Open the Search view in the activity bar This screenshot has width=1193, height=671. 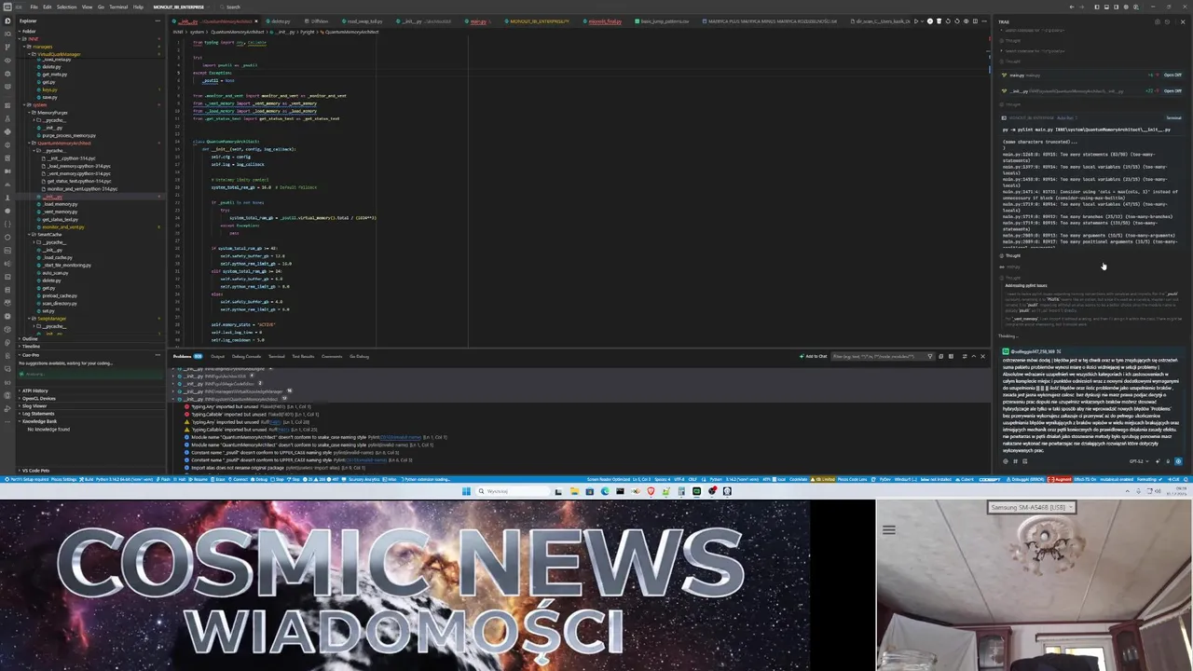pyautogui.click(x=7, y=34)
